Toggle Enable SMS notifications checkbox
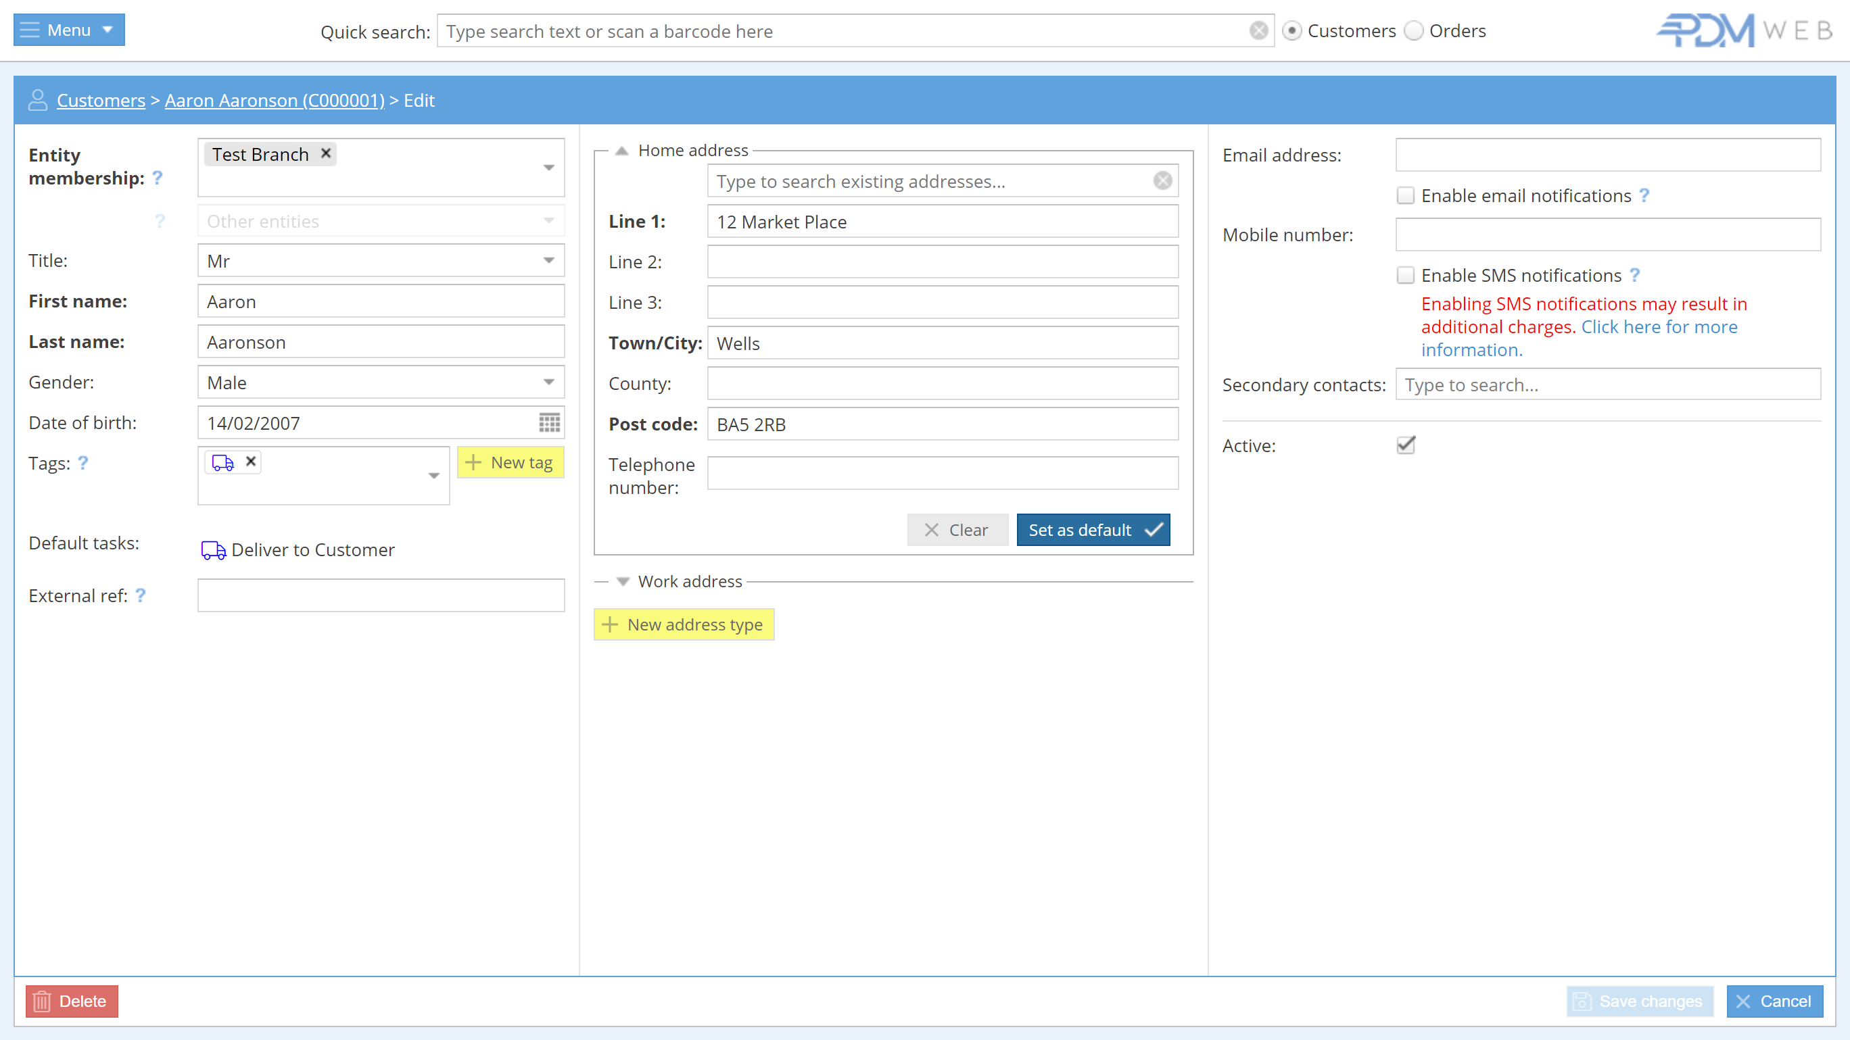The image size is (1850, 1040). [1406, 274]
